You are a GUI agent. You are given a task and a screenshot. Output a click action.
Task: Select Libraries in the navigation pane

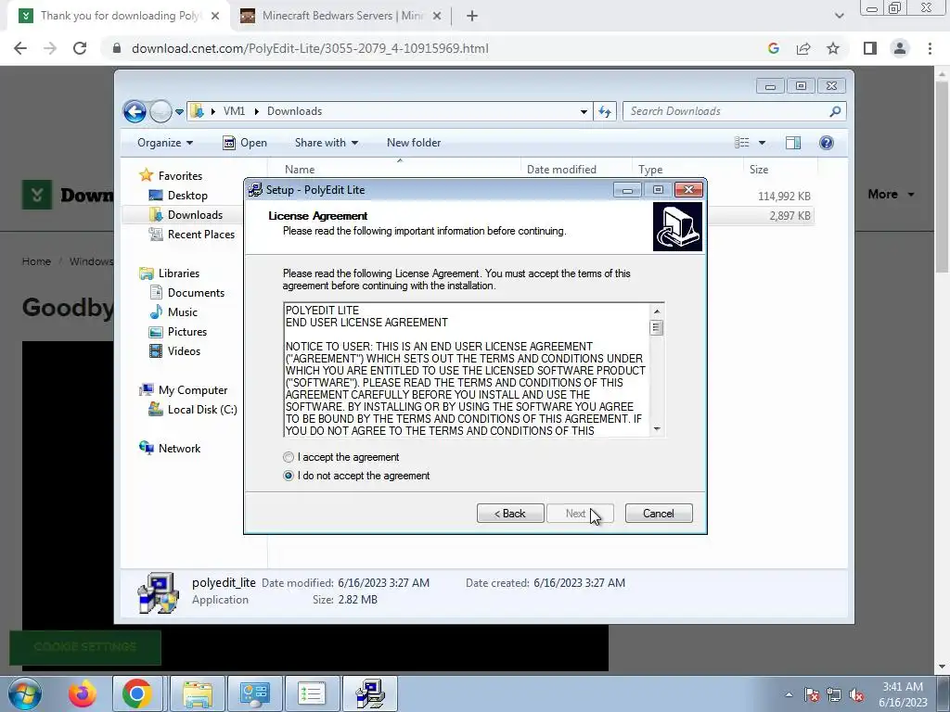[x=179, y=273]
